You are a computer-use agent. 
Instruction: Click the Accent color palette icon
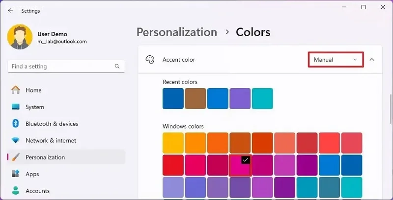tap(150, 60)
